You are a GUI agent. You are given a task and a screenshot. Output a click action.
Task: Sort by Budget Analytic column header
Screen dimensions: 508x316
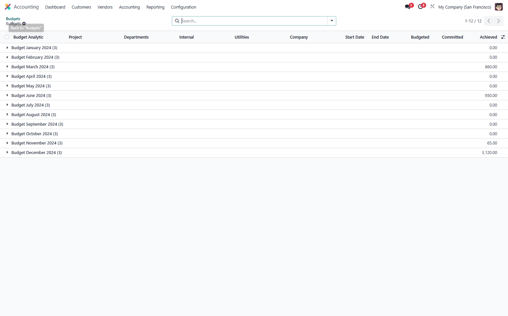[x=28, y=37]
